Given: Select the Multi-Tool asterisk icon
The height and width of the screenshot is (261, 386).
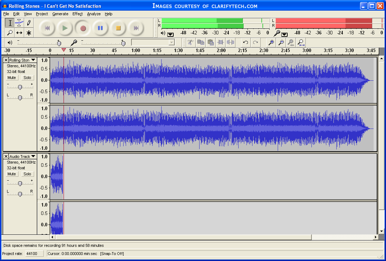Looking at the screenshot, I should tap(29, 33).
